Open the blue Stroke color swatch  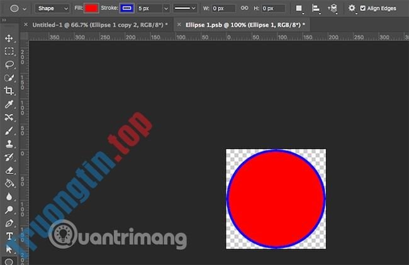click(126, 8)
